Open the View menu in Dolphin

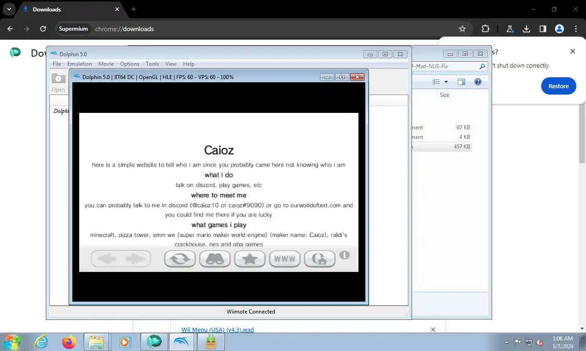coord(171,64)
